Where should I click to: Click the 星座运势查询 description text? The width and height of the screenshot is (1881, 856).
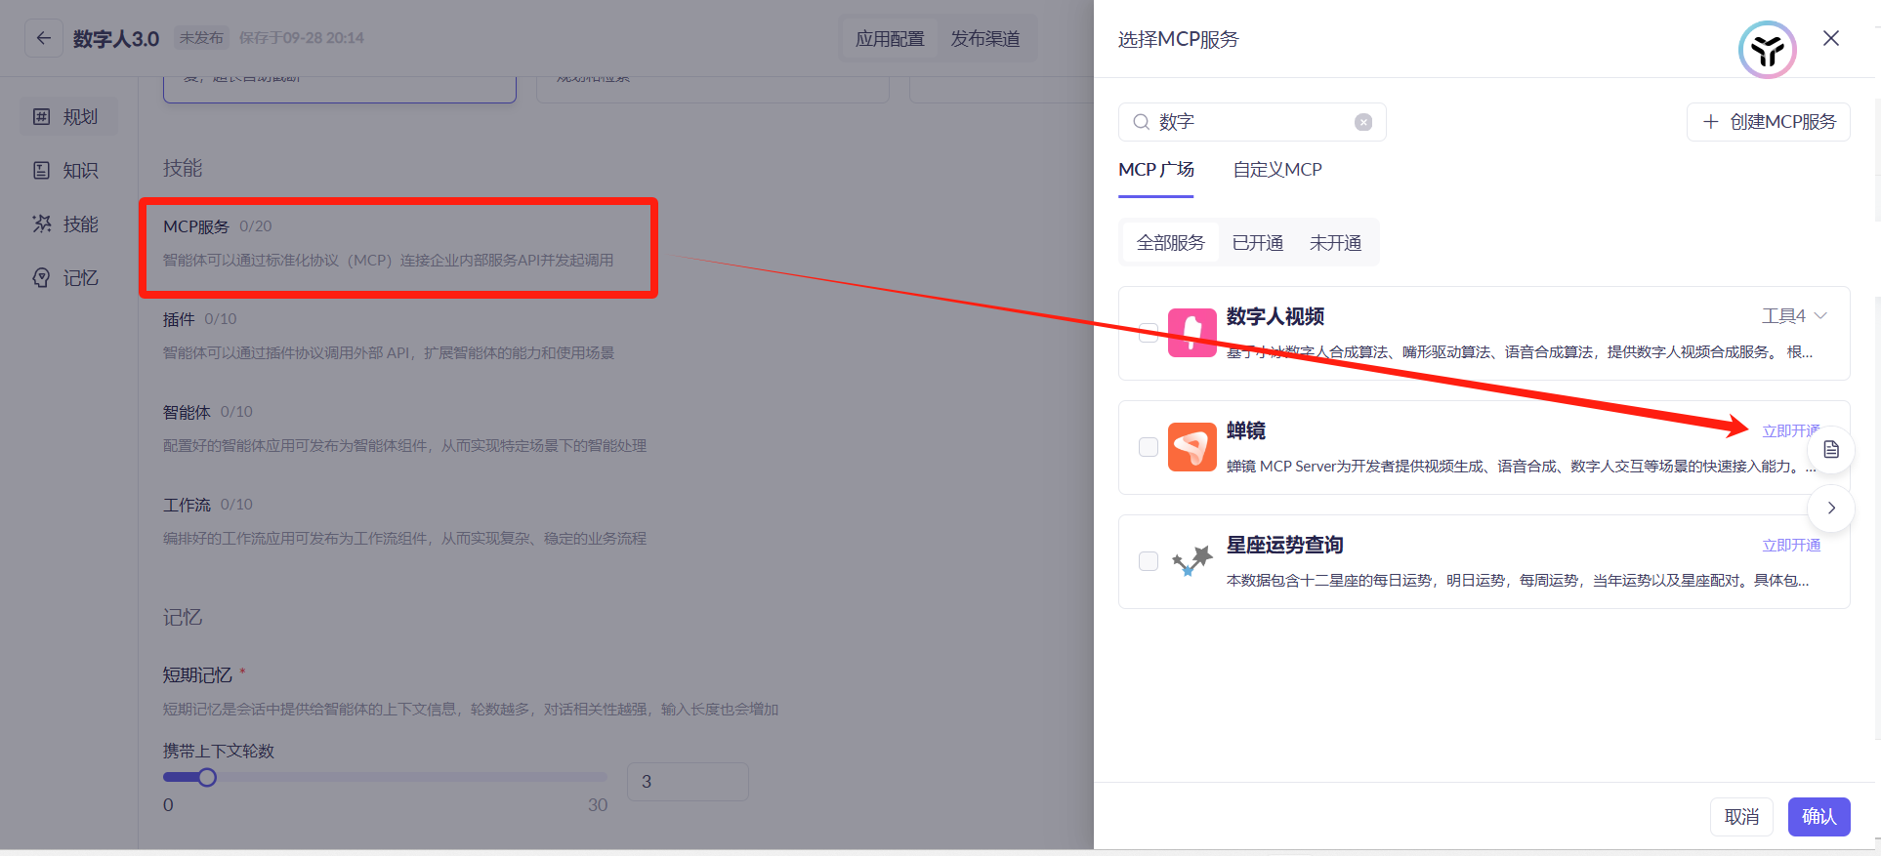[1518, 581]
